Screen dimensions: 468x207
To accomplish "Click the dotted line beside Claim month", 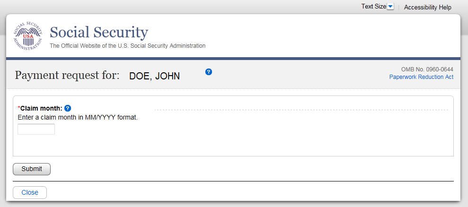I will coord(301,110).
